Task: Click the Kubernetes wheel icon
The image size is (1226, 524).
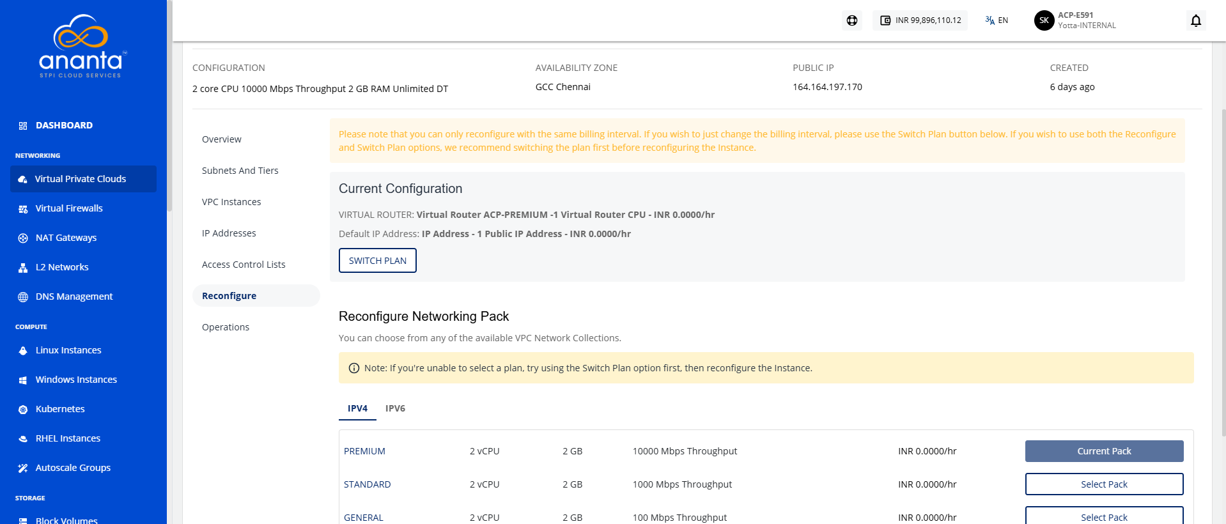Action: tap(23, 410)
